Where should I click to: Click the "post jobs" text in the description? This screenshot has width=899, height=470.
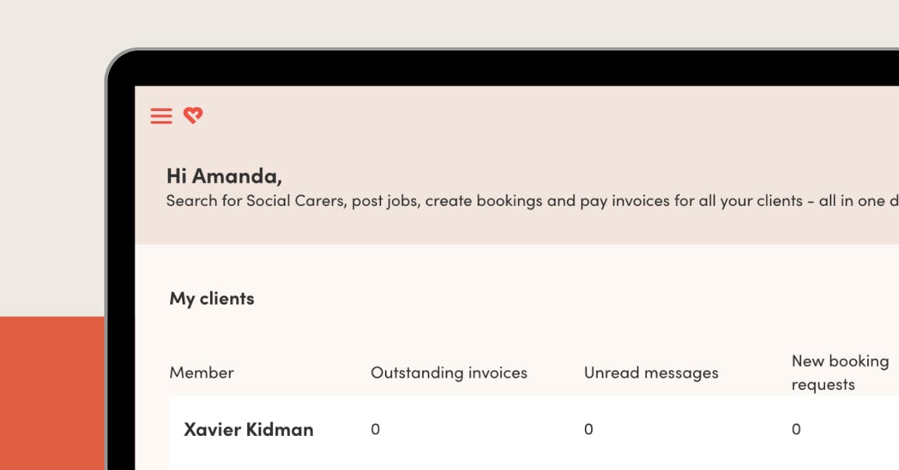click(384, 200)
